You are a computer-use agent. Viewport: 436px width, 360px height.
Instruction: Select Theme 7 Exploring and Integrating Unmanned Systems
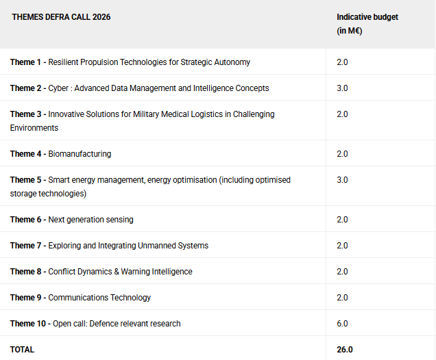pyautogui.click(x=109, y=246)
